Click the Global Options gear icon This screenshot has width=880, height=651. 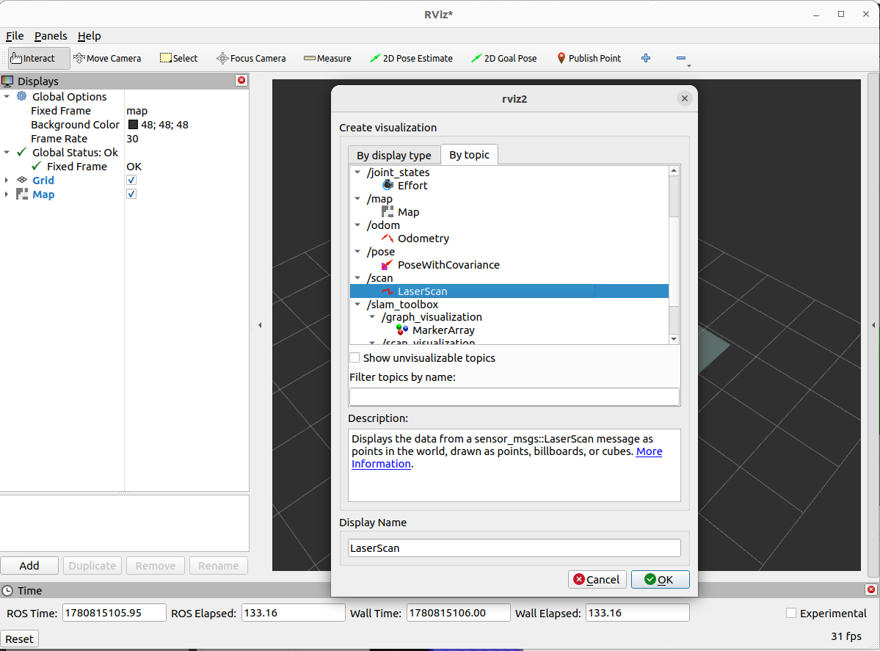22,96
